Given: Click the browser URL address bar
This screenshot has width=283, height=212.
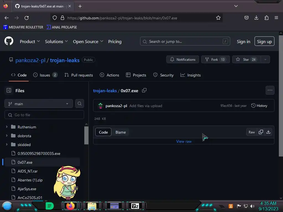Looking at the screenshot, I should (136, 18).
